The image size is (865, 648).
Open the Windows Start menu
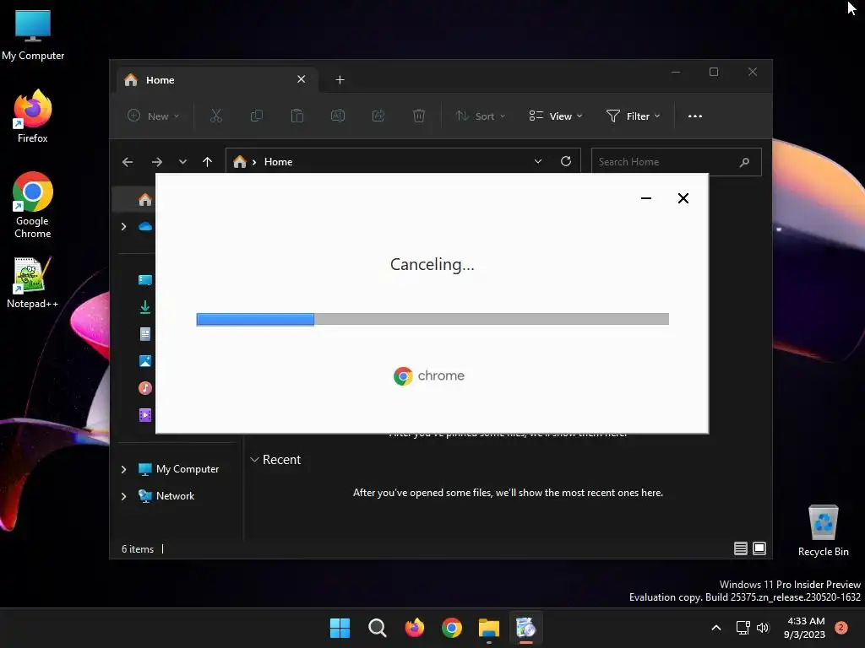pyautogui.click(x=340, y=628)
